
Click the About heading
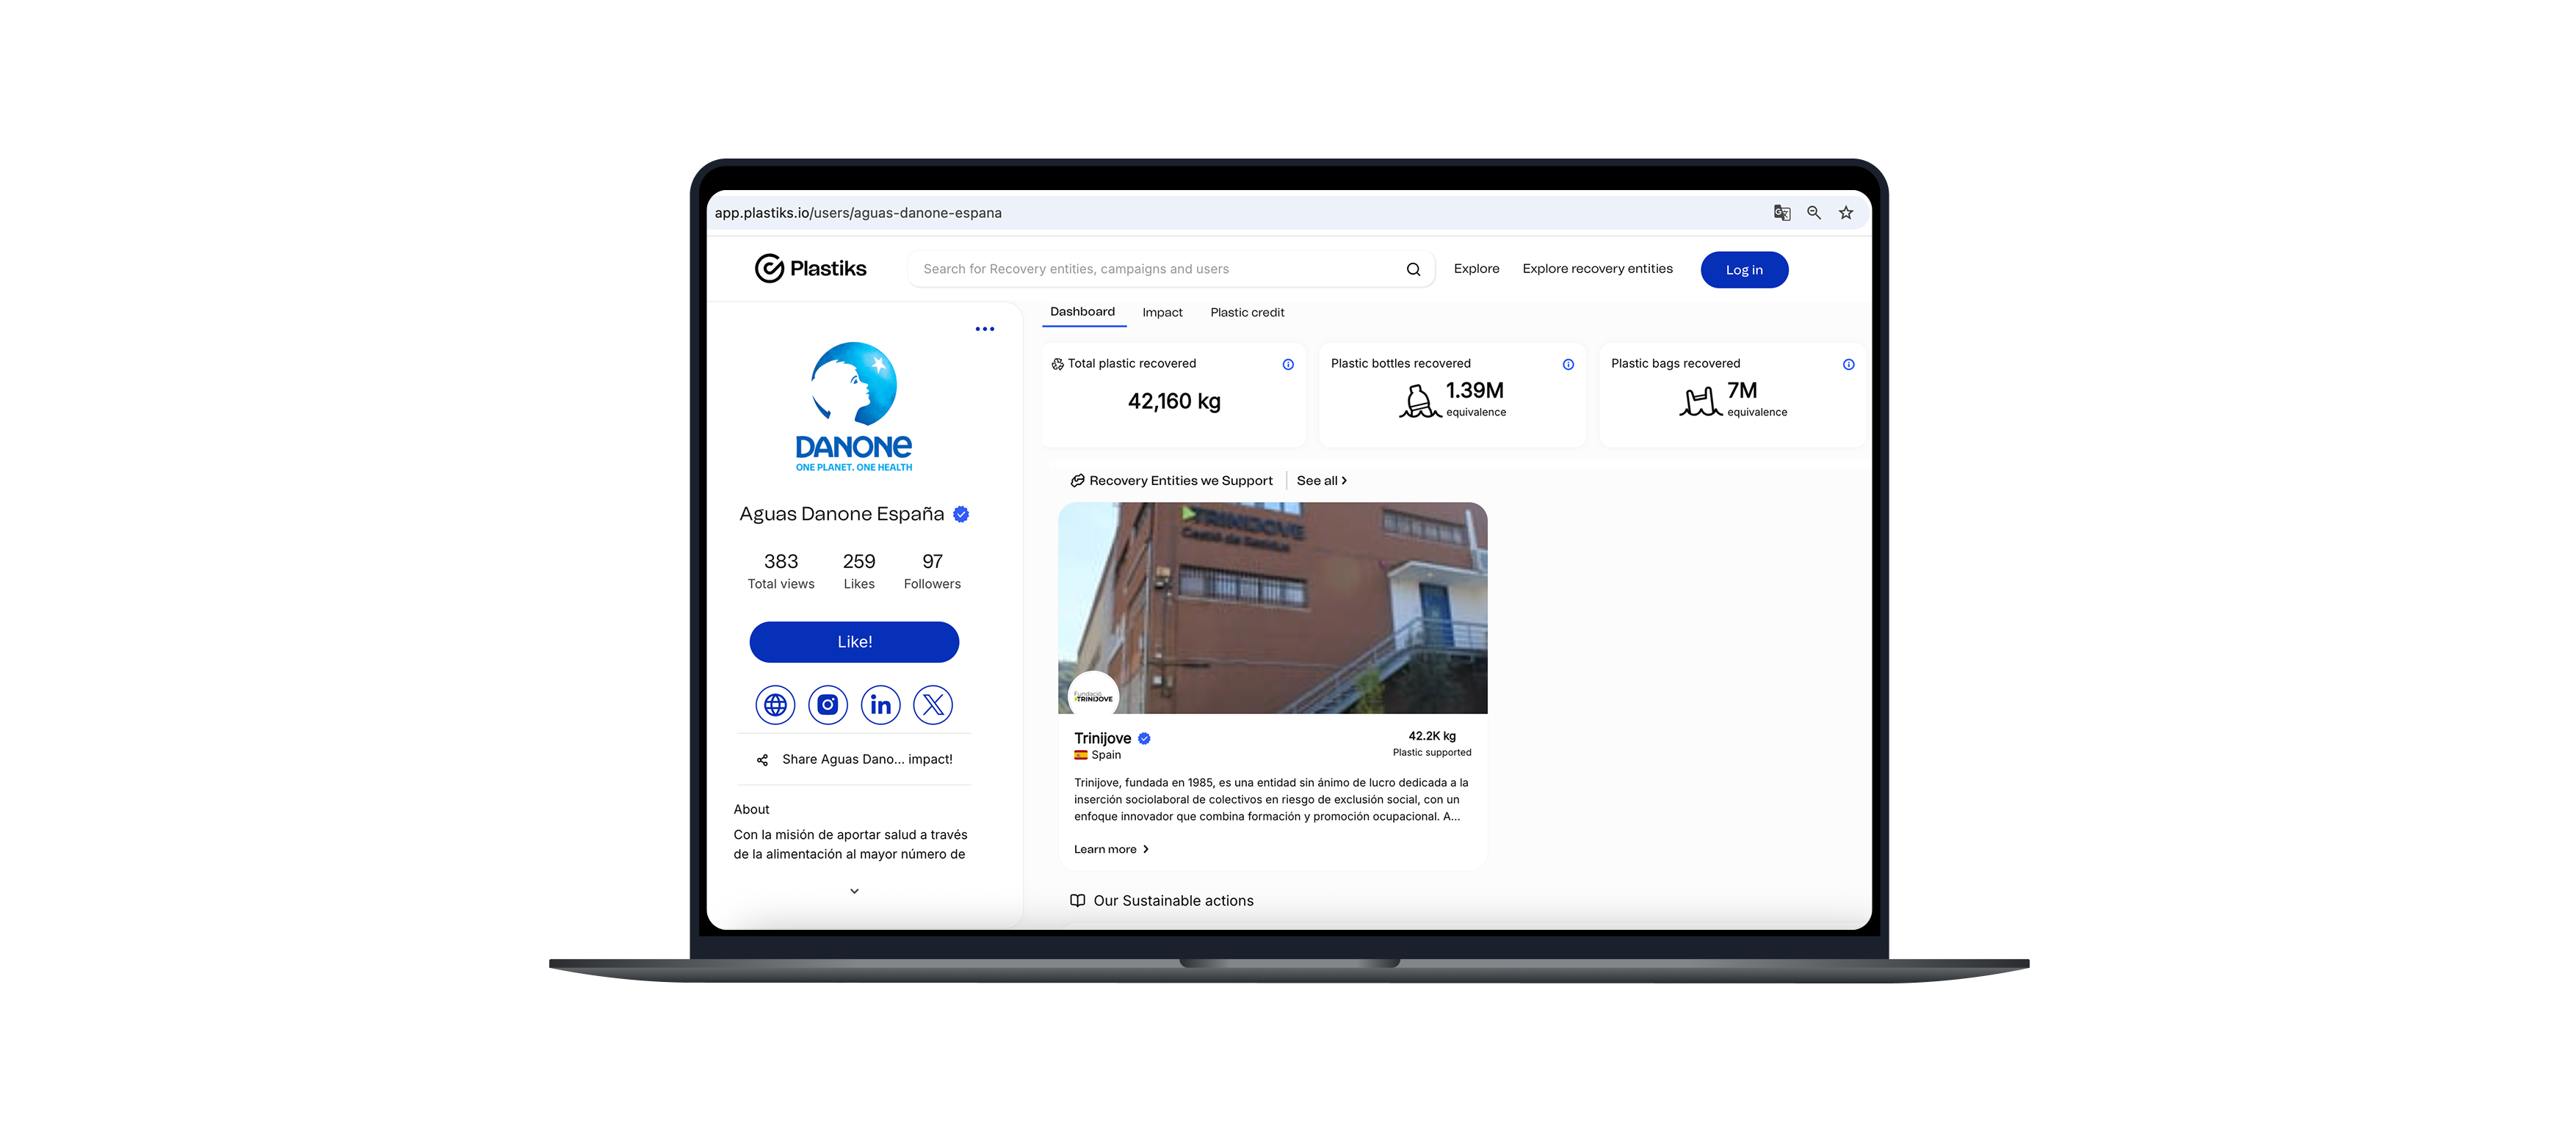pyautogui.click(x=752, y=810)
